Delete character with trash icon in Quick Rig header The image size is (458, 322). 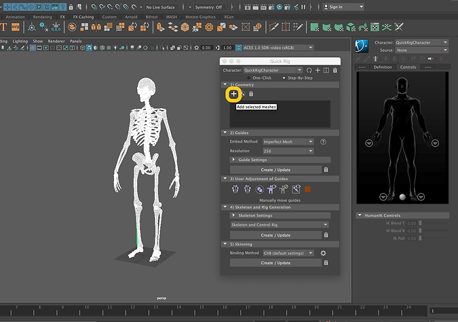click(335, 70)
